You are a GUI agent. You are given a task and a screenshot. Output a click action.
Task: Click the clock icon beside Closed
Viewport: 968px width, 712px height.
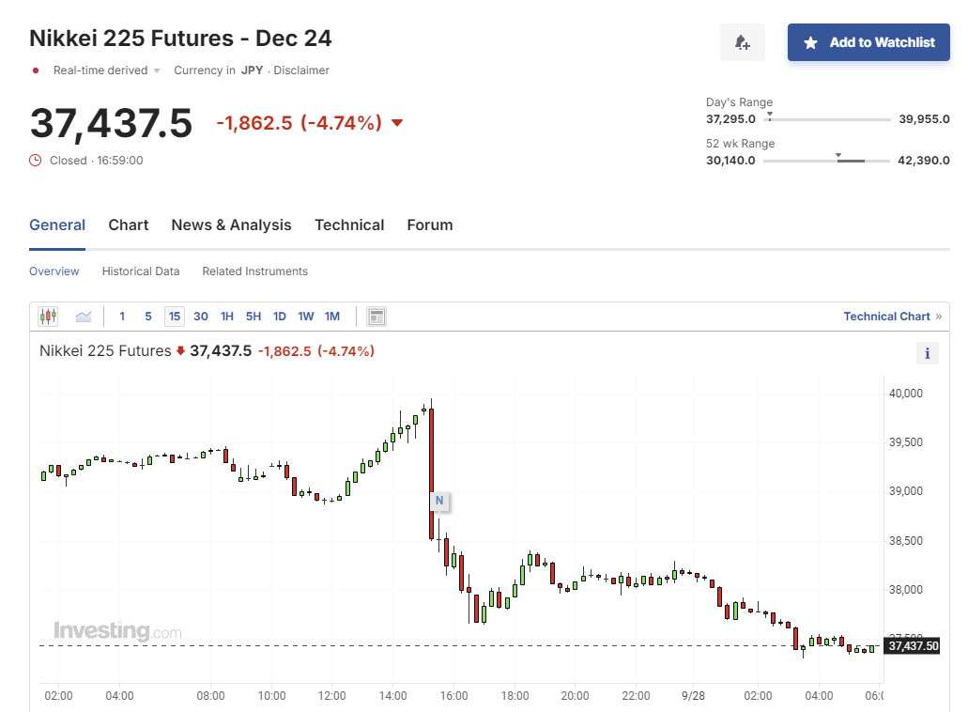(36, 161)
